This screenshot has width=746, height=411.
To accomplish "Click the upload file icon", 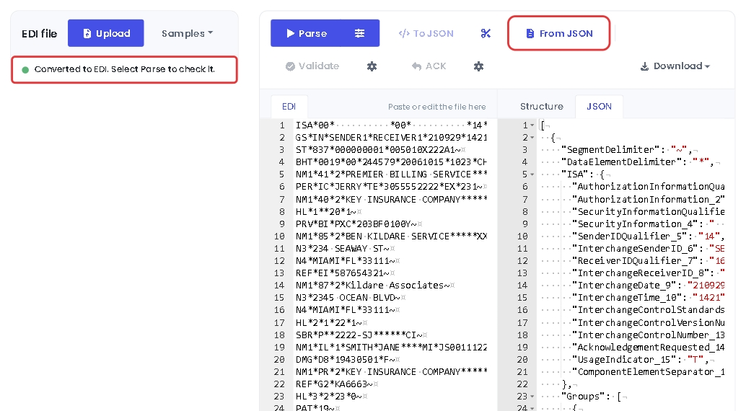I will 87,33.
